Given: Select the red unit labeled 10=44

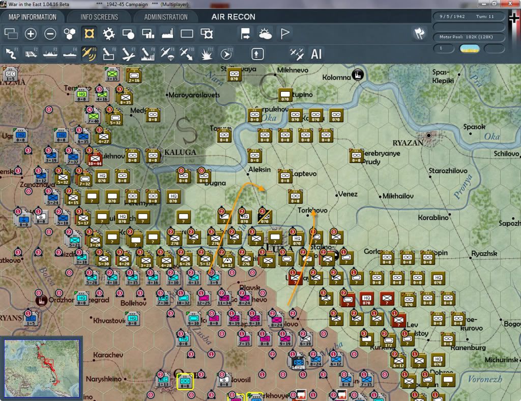Looking at the screenshot, I should pos(95,159).
